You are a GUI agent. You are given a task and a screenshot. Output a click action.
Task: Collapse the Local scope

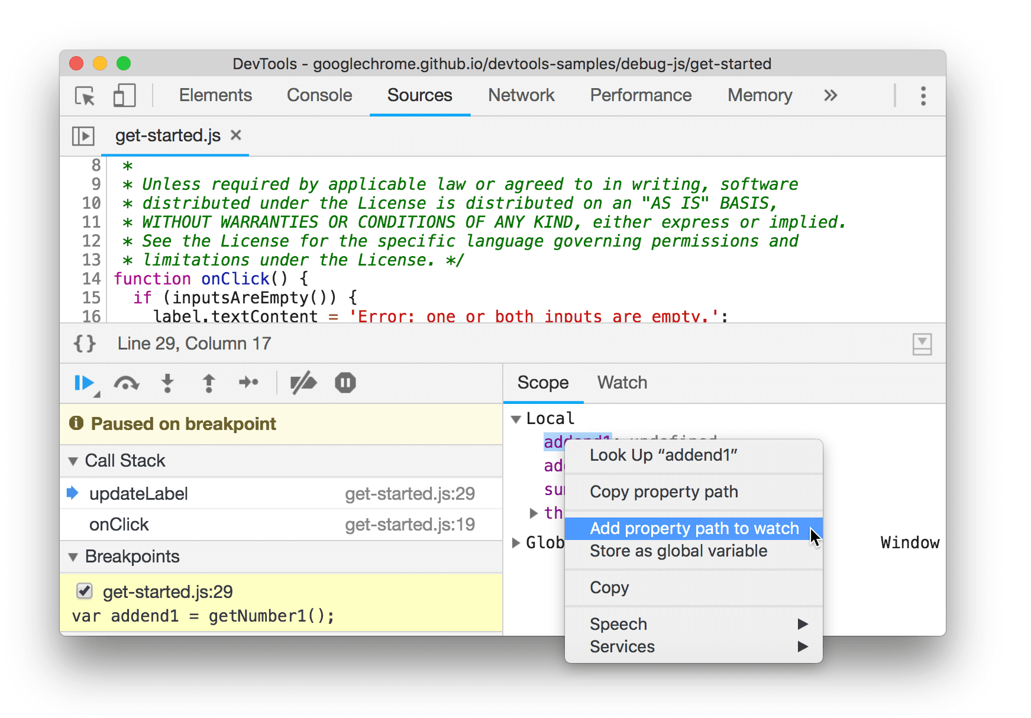pyautogui.click(x=516, y=418)
